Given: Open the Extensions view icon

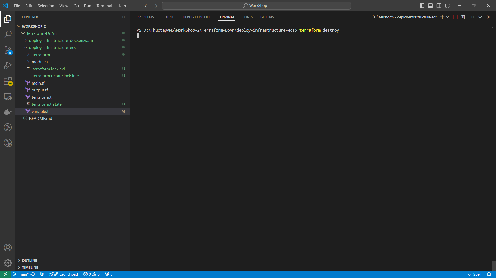Looking at the screenshot, I should coord(8,81).
